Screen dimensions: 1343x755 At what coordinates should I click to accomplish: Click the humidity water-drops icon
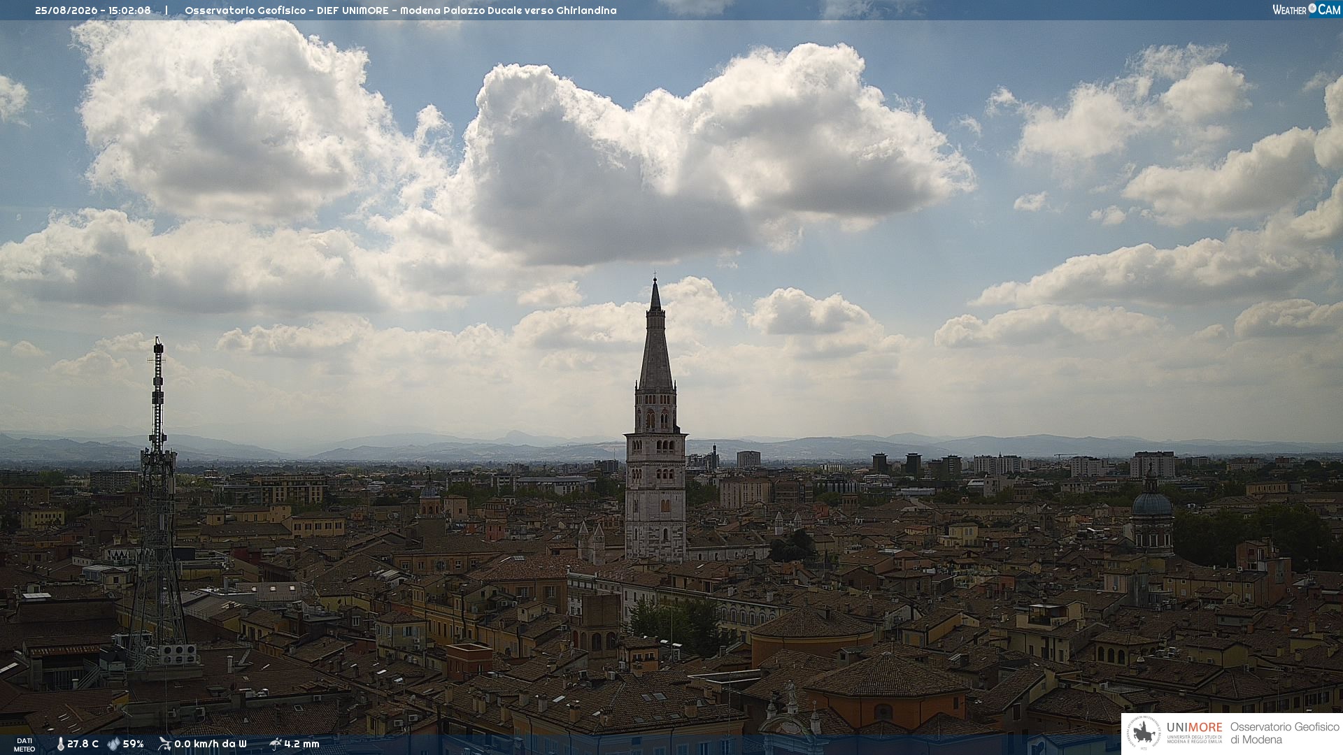114,744
